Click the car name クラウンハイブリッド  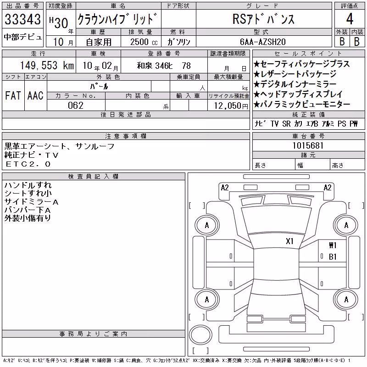117,19
